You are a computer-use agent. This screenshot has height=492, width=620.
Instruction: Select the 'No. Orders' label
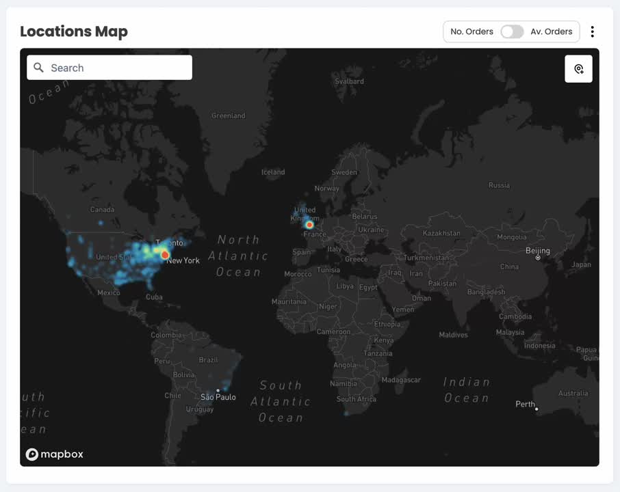[472, 31]
